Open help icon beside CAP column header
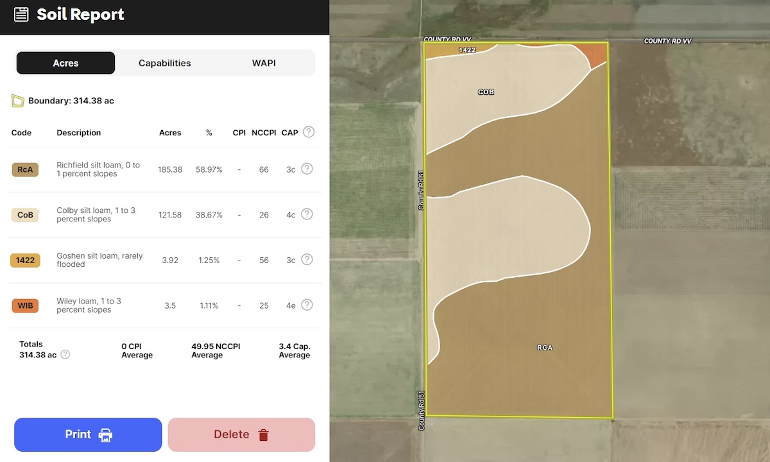 tap(309, 132)
